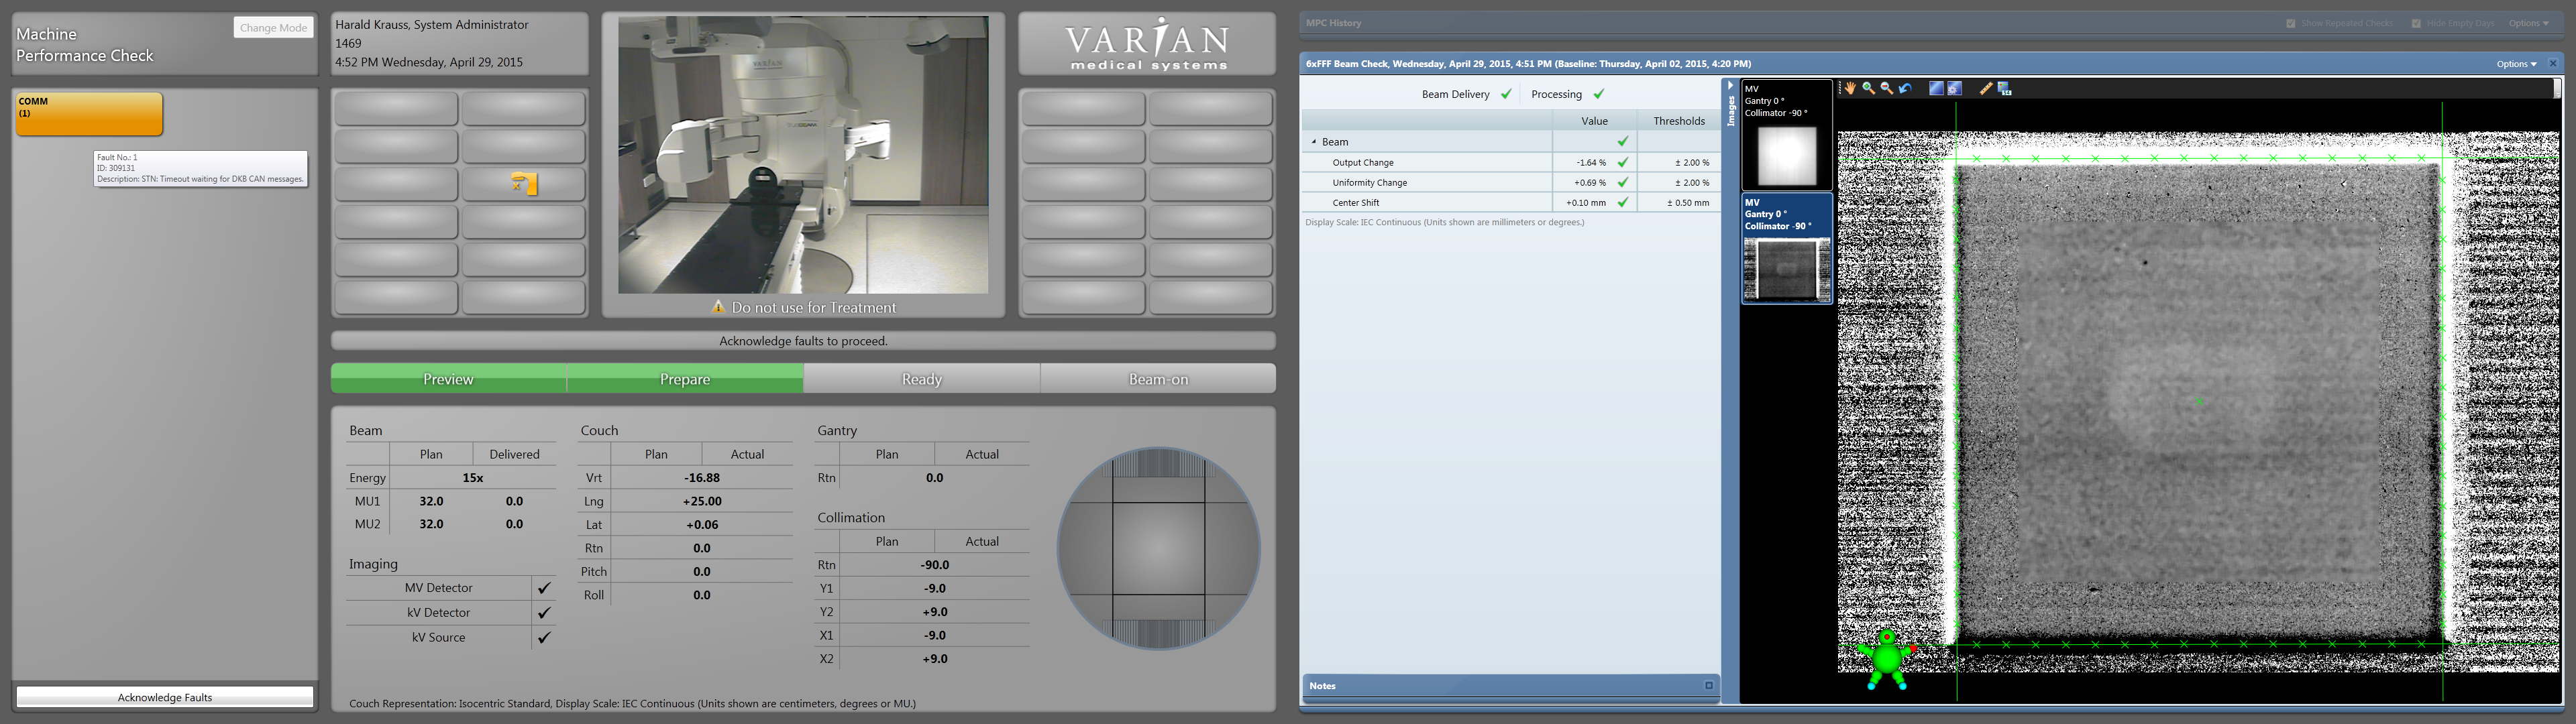Click the blue window/level icon

click(1936, 89)
